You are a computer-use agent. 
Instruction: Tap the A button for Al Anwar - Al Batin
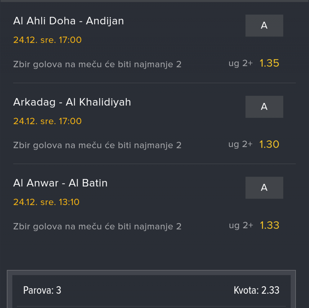264,188
